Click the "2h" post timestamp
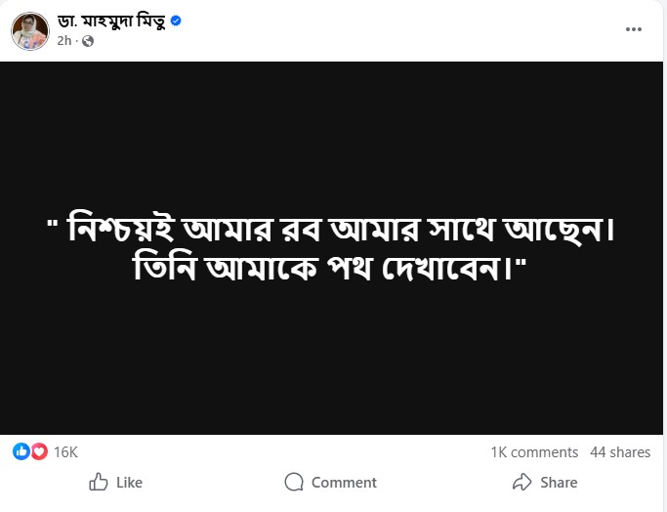The width and height of the screenshot is (667, 512). pos(64,41)
